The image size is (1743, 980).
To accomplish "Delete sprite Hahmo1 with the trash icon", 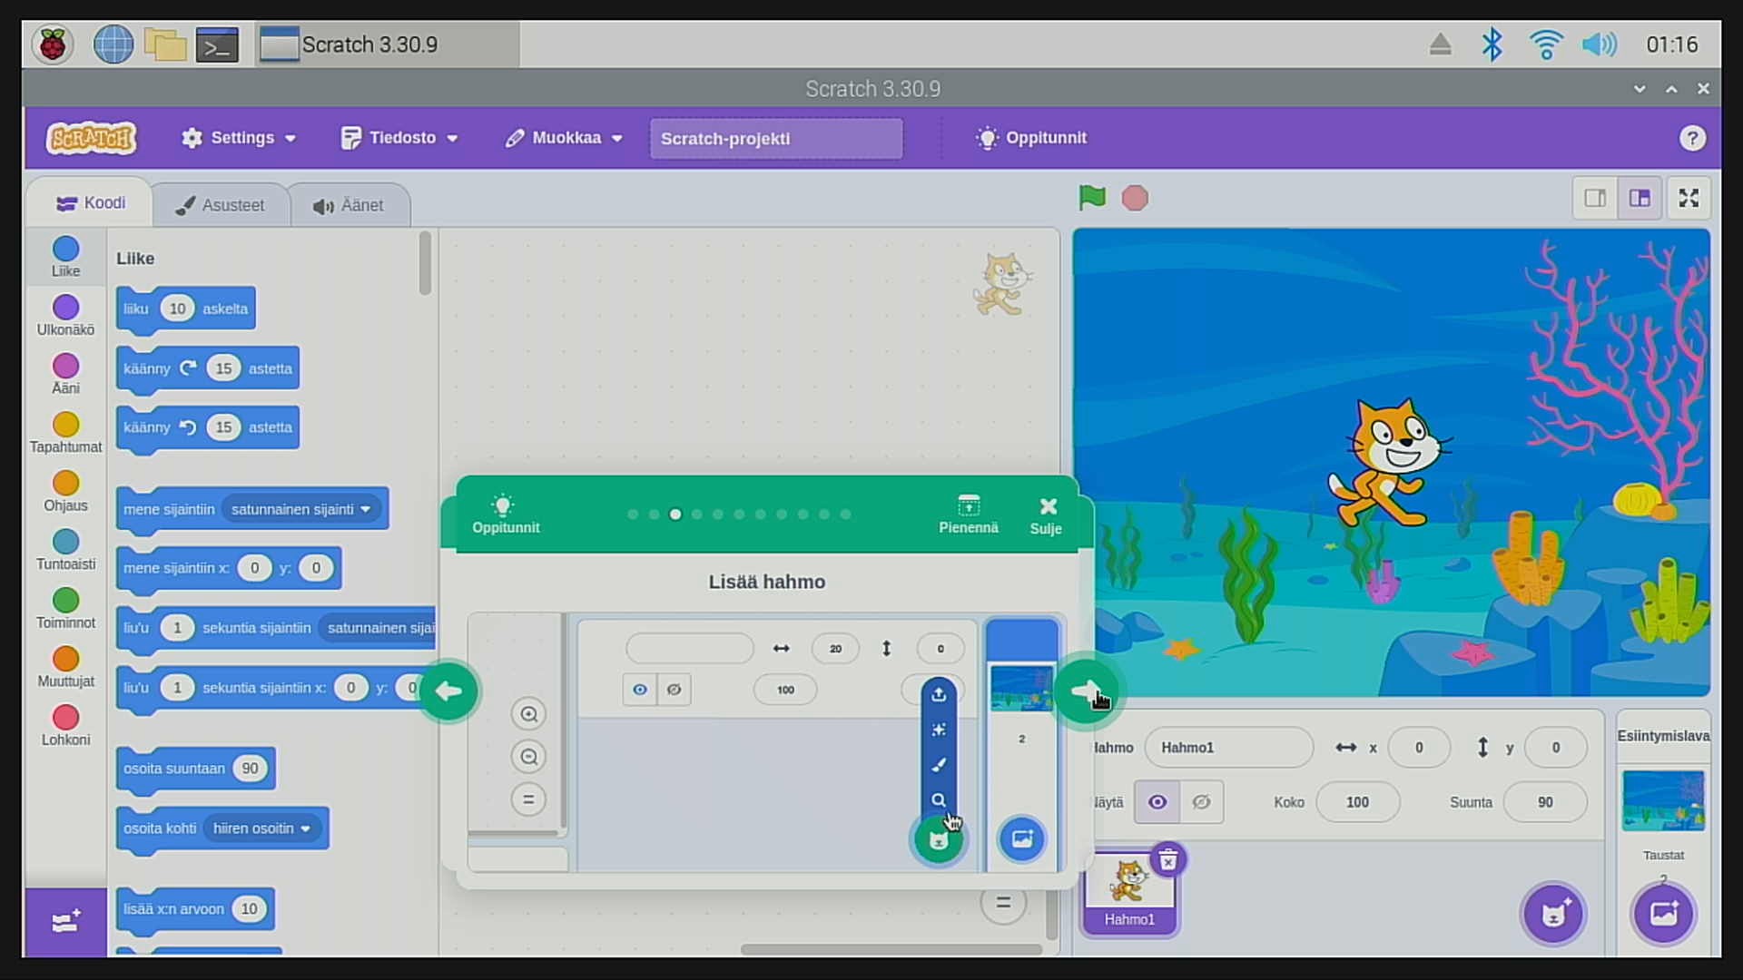I will coord(1168,859).
